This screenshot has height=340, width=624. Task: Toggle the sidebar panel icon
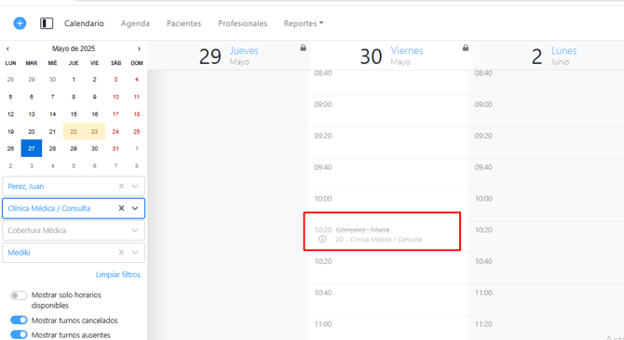click(x=47, y=23)
